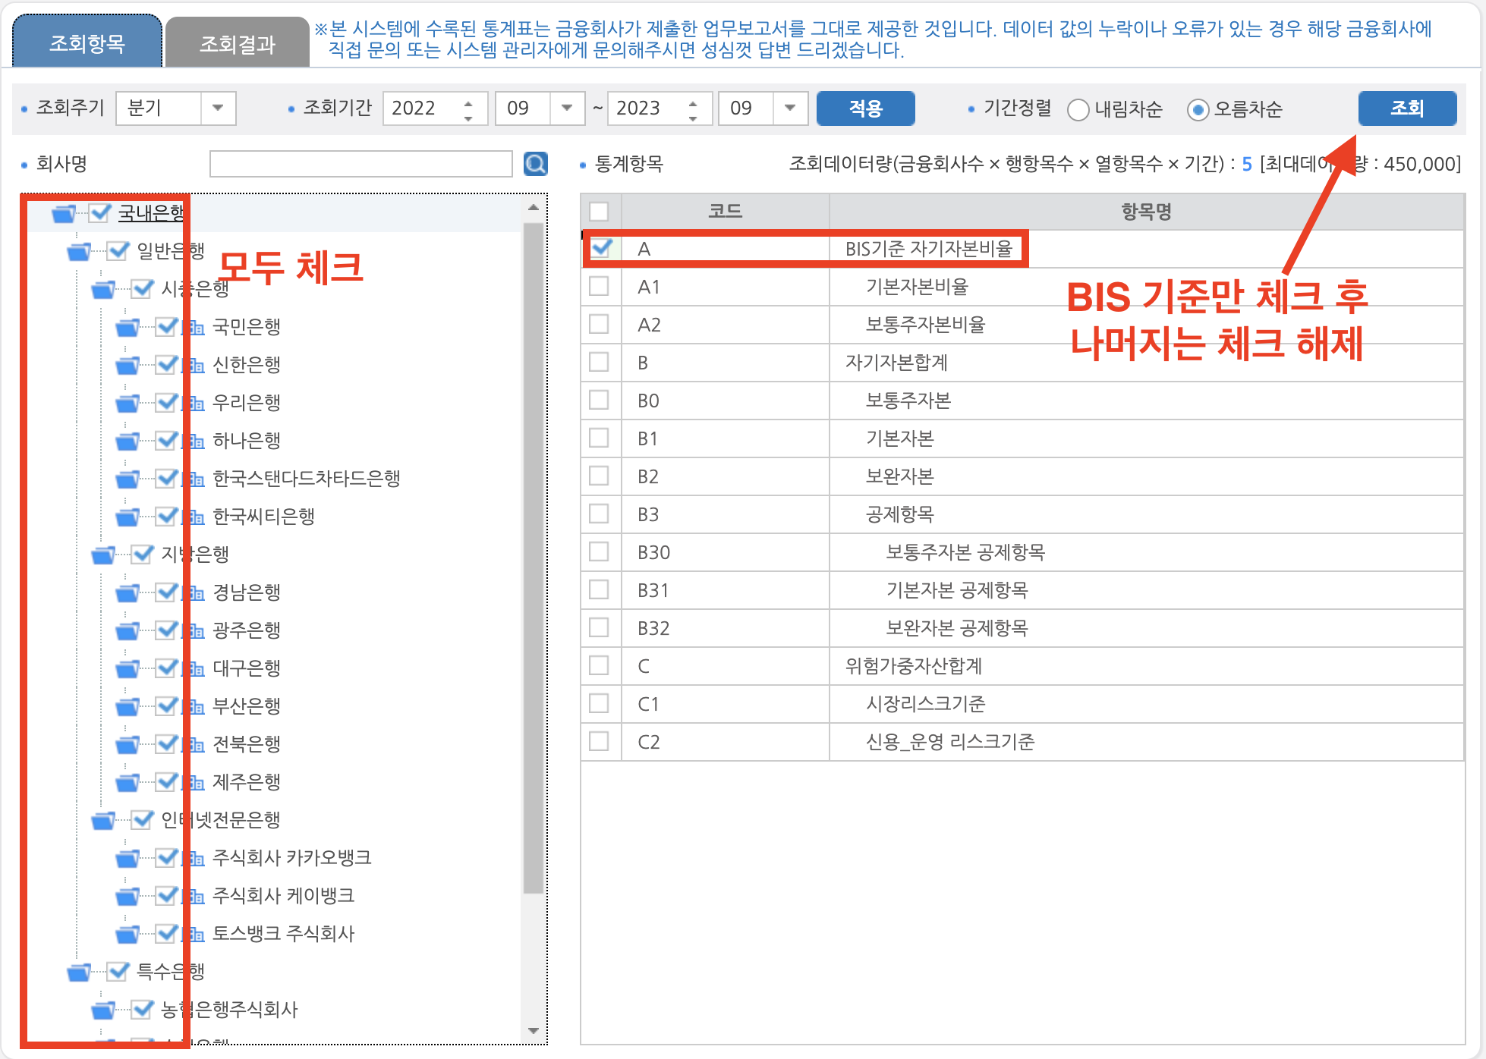
Task: Click the bank icon beside 토스뱅크 주식회사
Action: [x=193, y=934]
